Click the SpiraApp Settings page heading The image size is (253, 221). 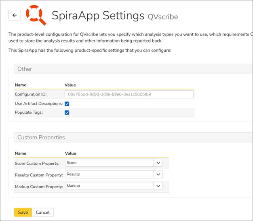(x=98, y=15)
